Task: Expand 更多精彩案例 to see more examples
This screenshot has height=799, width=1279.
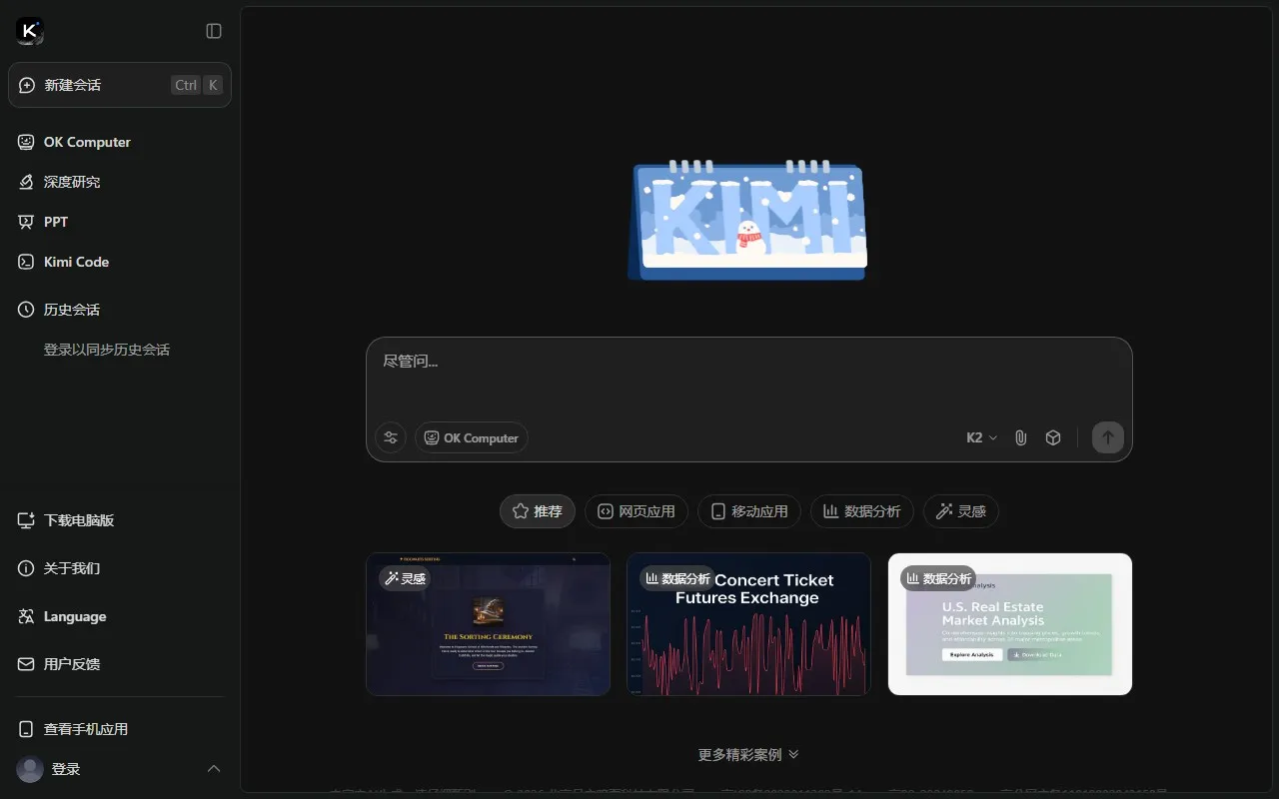Action: point(748,754)
